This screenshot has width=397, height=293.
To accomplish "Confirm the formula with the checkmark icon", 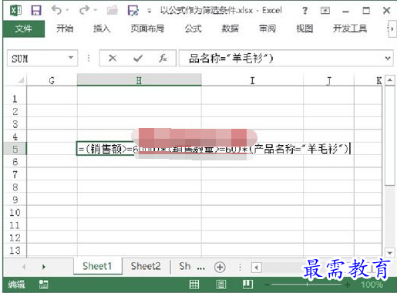I will tap(138, 59).
